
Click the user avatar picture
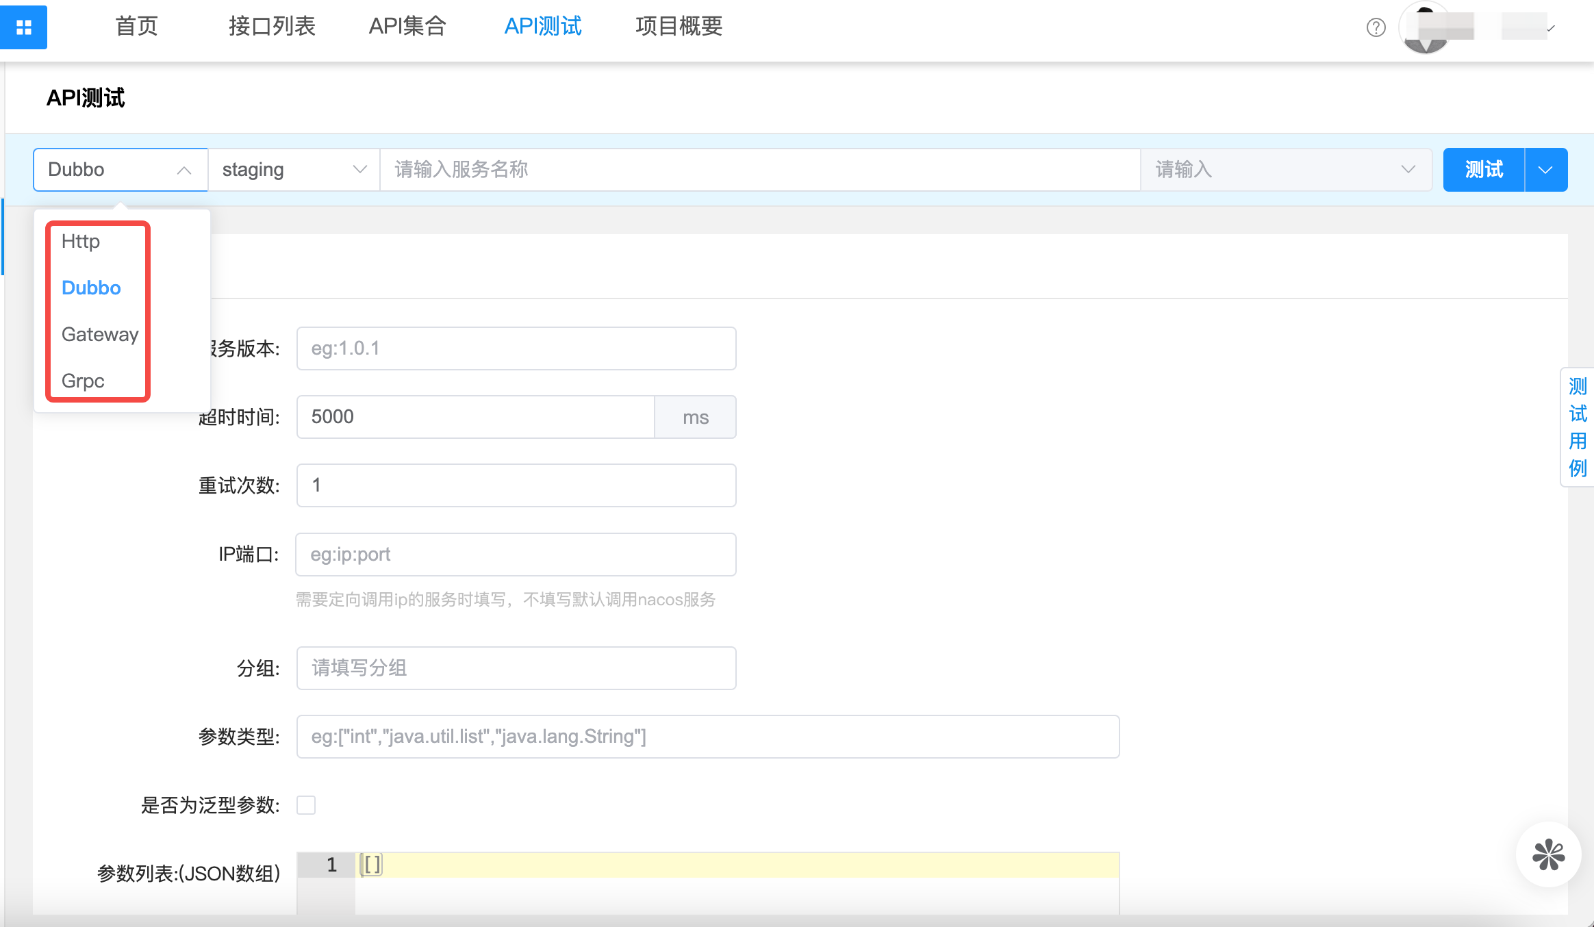point(1426,29)
